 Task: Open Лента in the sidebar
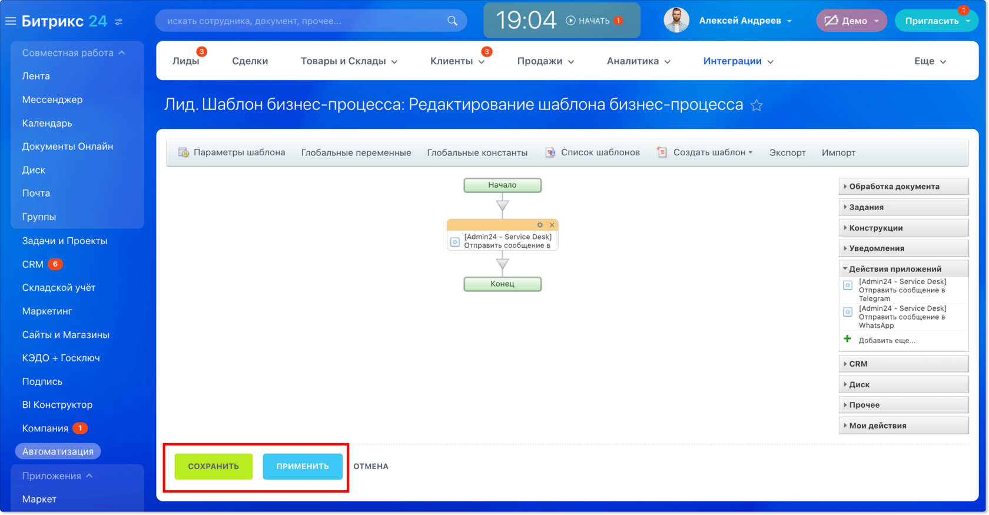click(x=36, y=76)
